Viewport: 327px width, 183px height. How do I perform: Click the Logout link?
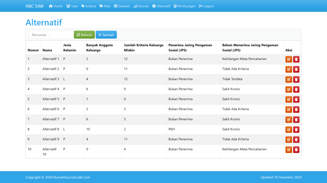click(x=206, y=6)
